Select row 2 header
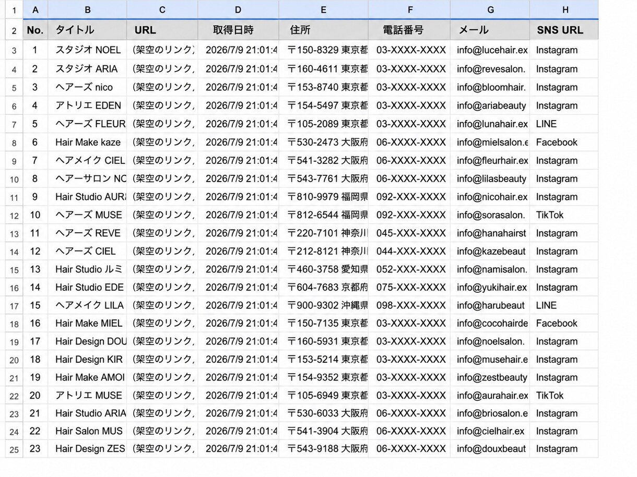 coord(14,30)
